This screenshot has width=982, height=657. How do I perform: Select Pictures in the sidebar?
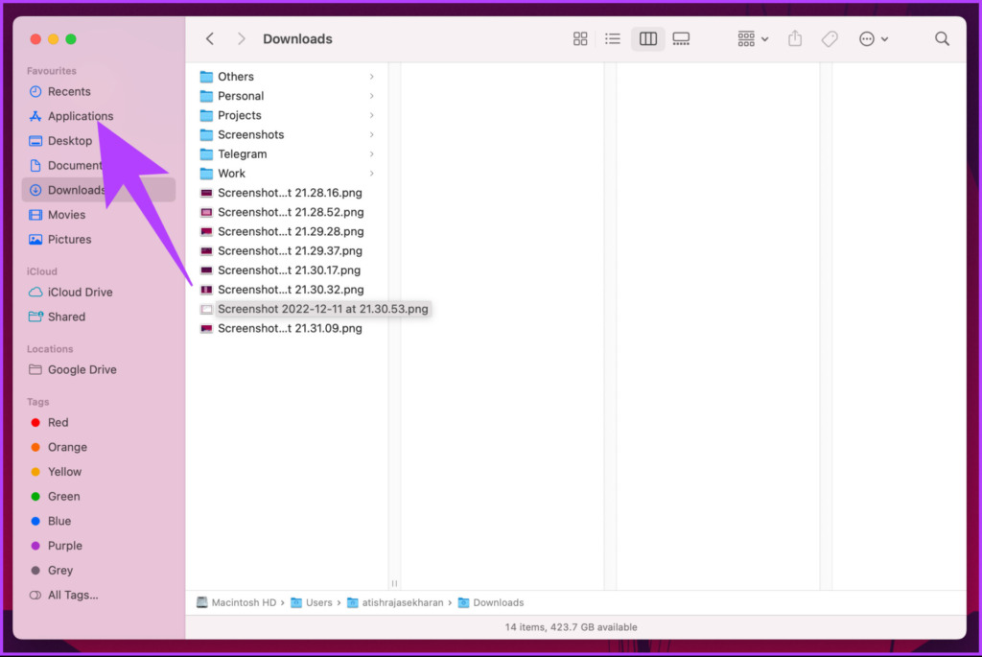coord(99,239)
